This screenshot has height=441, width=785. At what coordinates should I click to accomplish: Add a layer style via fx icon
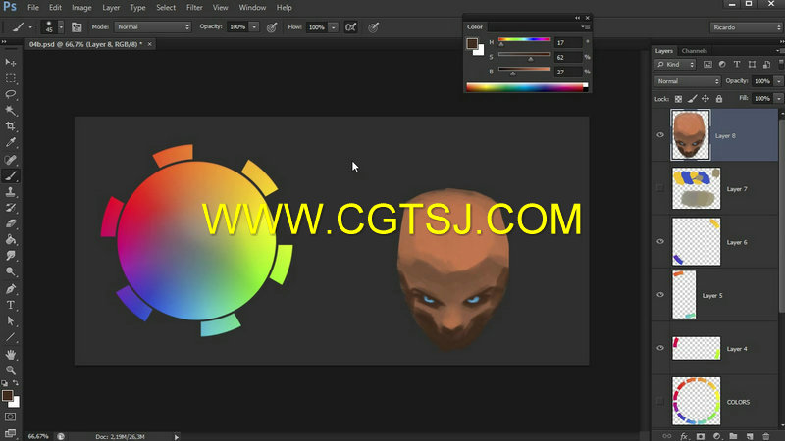tap(684, 436)
